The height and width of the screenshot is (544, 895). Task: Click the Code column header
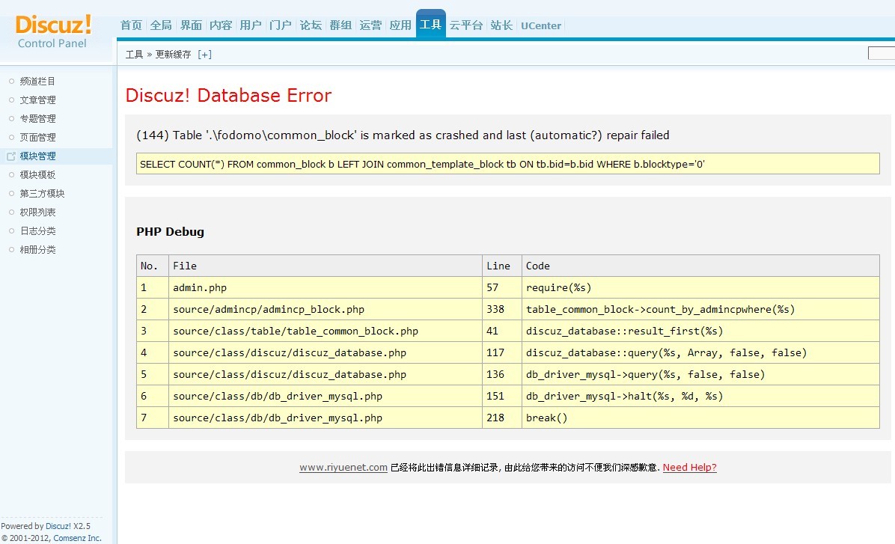(700, 266)
